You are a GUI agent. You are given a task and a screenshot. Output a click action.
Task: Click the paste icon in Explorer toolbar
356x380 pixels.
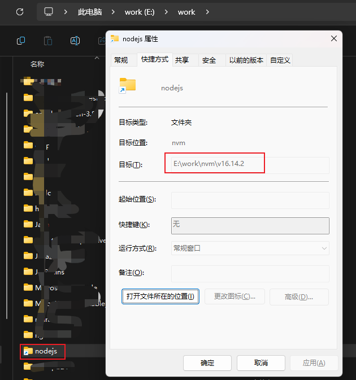[48, 41]
